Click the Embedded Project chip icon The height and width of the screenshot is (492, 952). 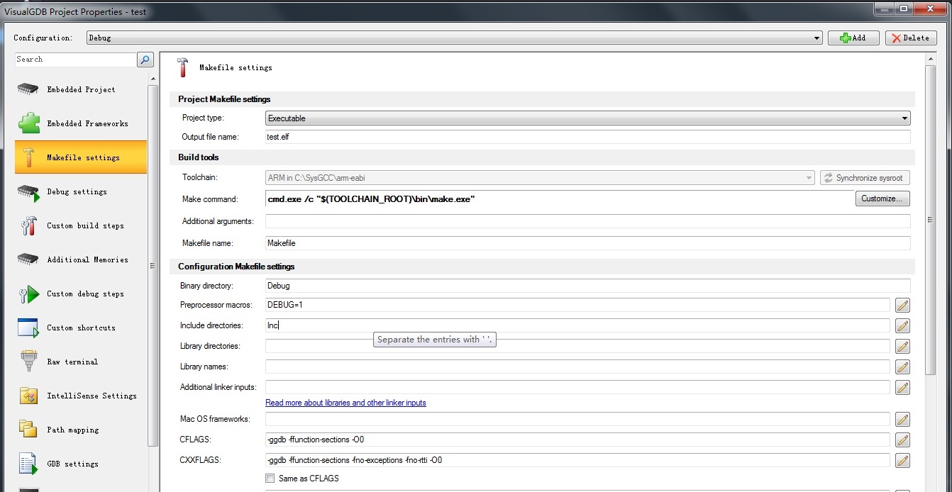(x=28, y=89)
